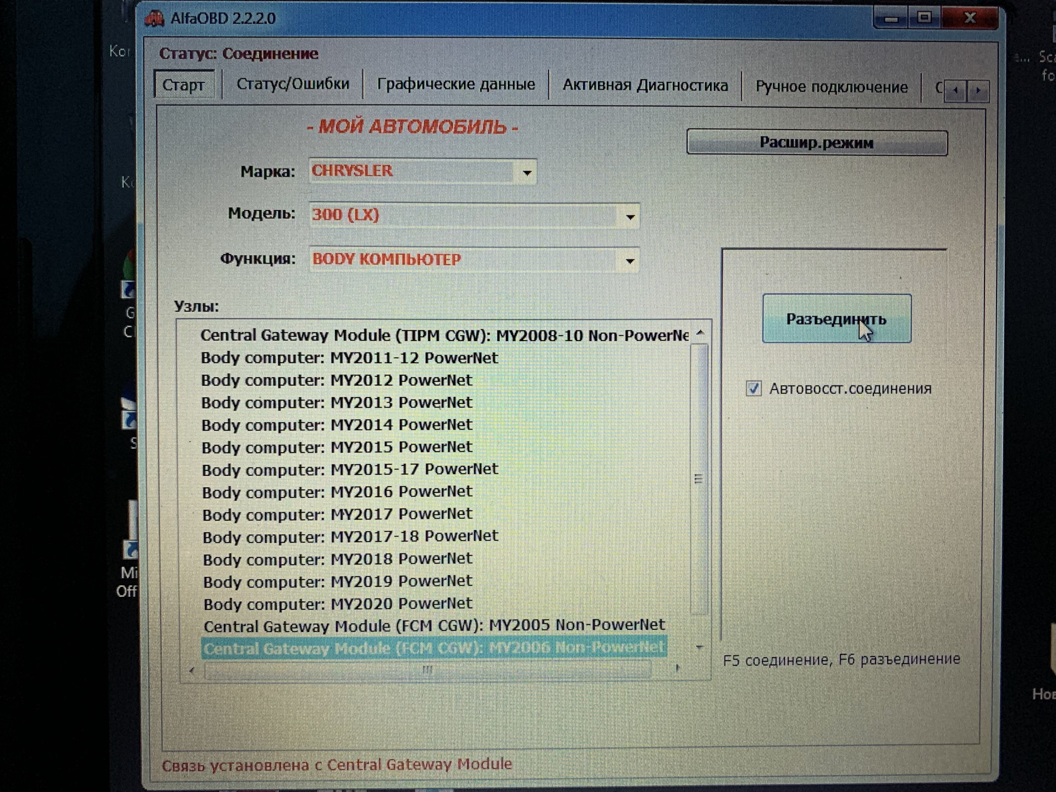This screenshot has width=1056, height=792.
Task: Select Central Gateway Module (FCM CGW): MY2005 Non-PowerNet
Action: pyautogui.click(x=435, y=626)
